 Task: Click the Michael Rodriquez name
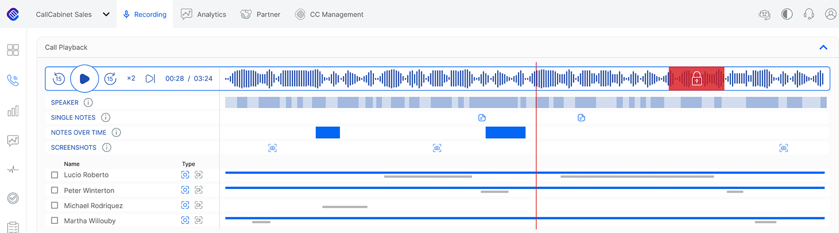click(93, 206)
